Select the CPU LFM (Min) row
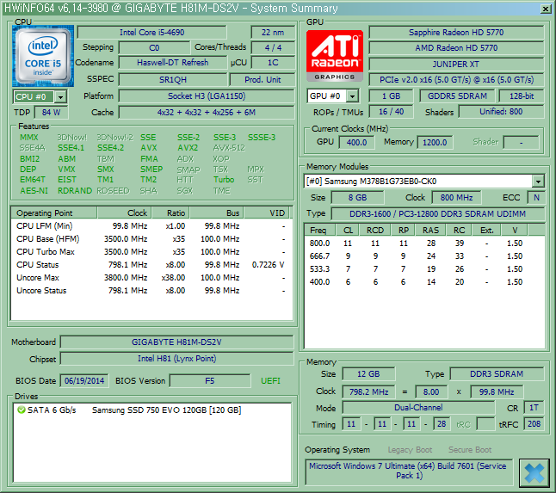 [151, 226]
